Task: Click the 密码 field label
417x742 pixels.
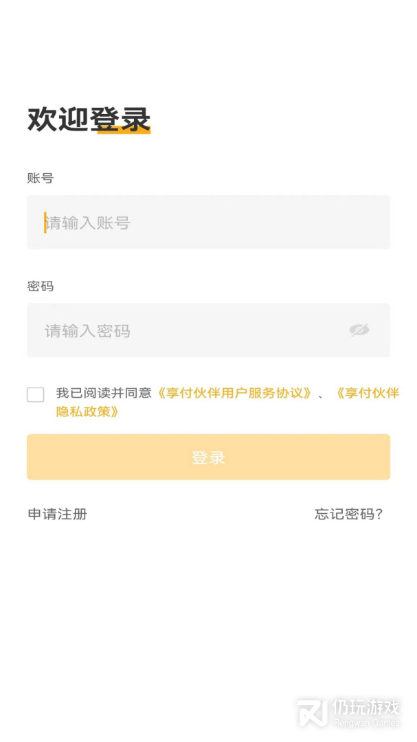Action: click(41, 286)
